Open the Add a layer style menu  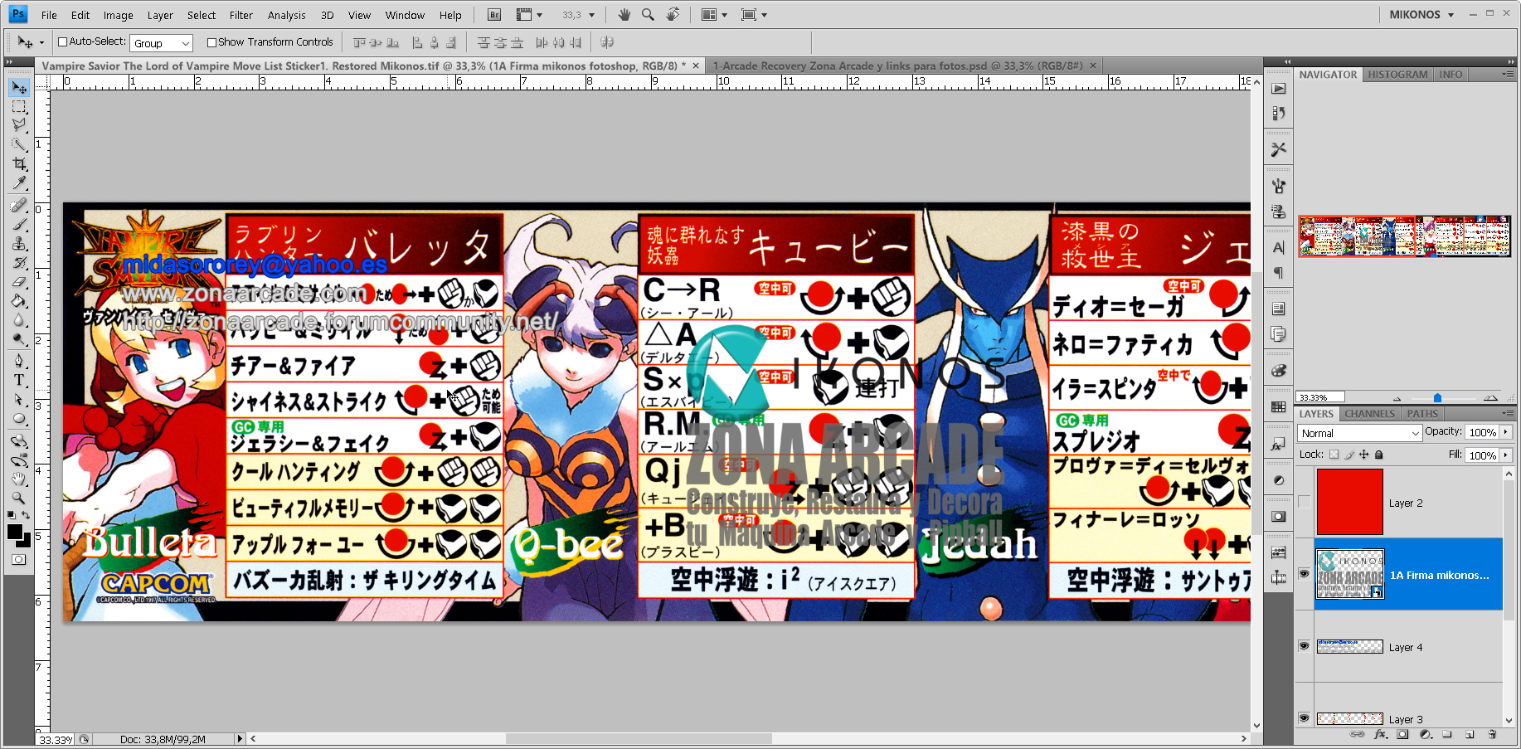[x=1380, y=735]
